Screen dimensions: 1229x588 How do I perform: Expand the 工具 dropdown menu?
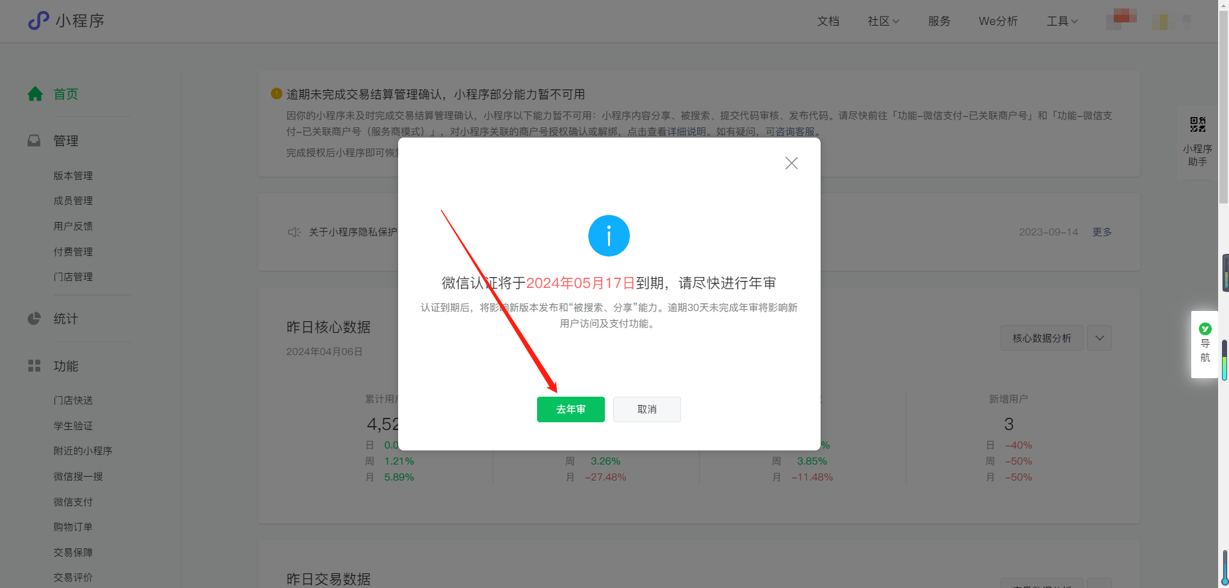coord(1062,21)
